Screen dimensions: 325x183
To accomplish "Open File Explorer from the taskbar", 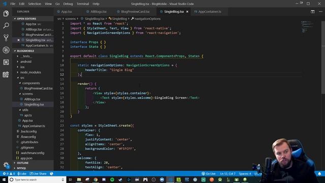I will click(x=79, y=179).
